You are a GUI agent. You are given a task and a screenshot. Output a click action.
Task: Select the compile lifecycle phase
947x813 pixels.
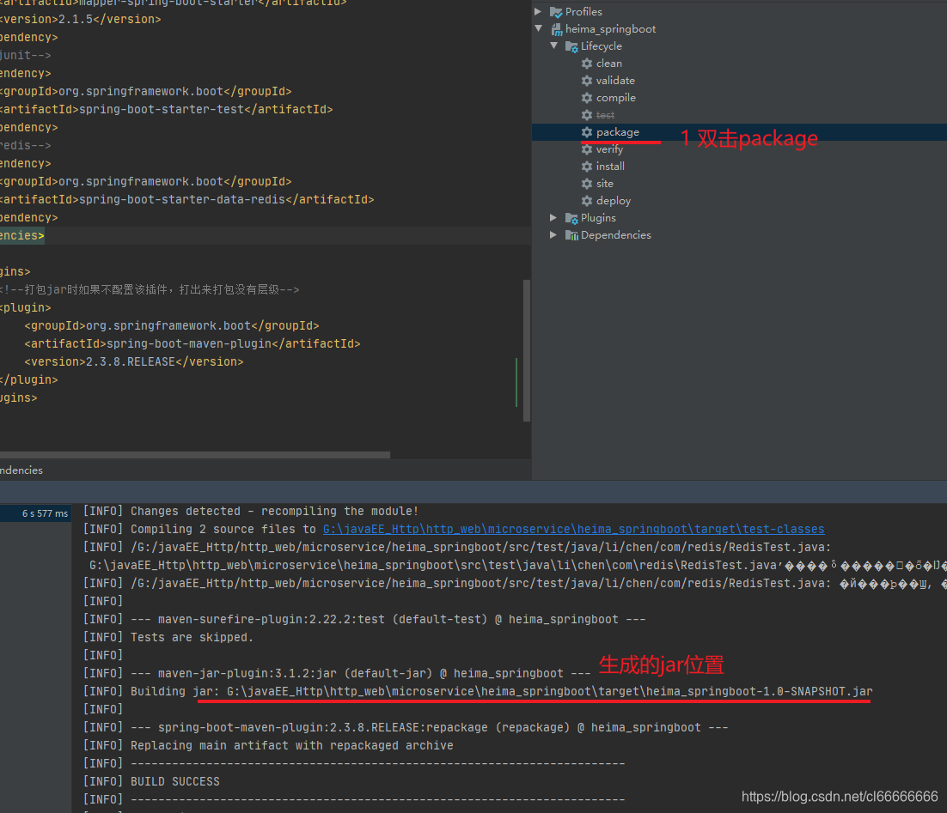(615, 98)
